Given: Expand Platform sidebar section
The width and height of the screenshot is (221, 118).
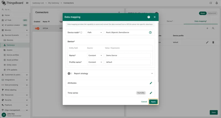Looking at the screenshot, I should [x=15, y=105].
